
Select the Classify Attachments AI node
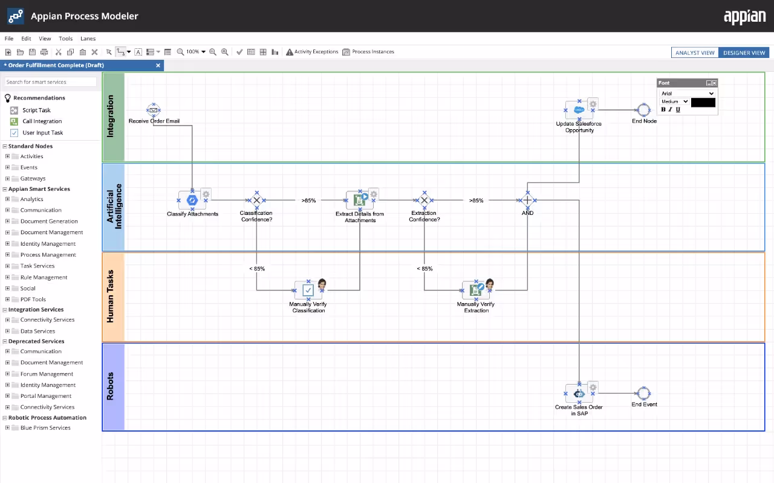192,200
